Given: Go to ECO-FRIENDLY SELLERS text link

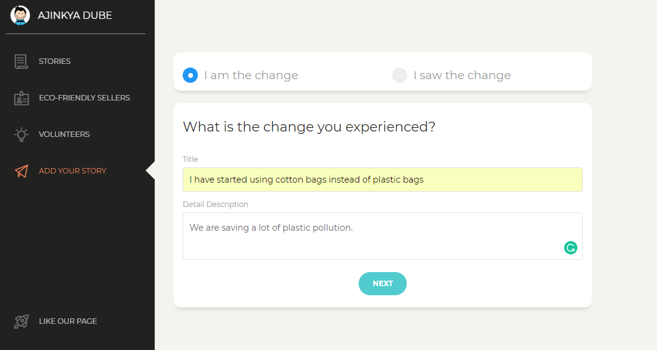Looking at the screenshot, I should pyautogui.click(x=84, y=98).
